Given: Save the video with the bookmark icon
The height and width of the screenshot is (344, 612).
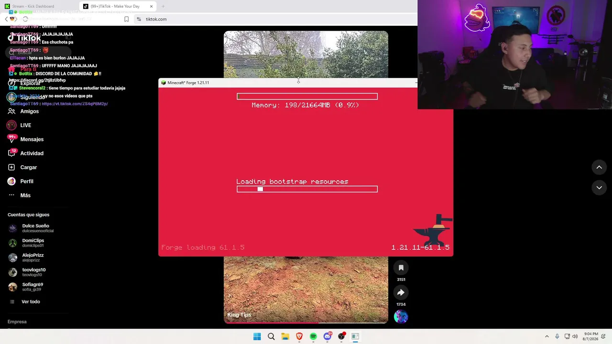Looking at the screenshot, I should pyautogui.click(x=401, y=268).
